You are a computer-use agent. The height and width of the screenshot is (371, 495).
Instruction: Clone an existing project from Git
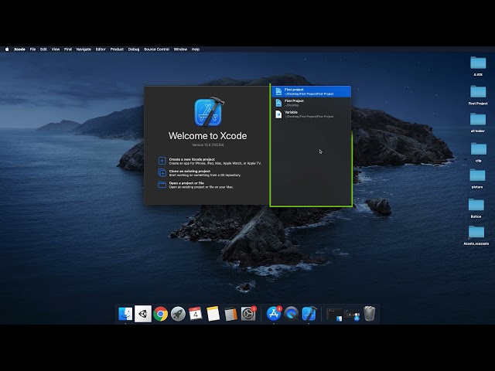pyautogui.click(x=200, y=173)
